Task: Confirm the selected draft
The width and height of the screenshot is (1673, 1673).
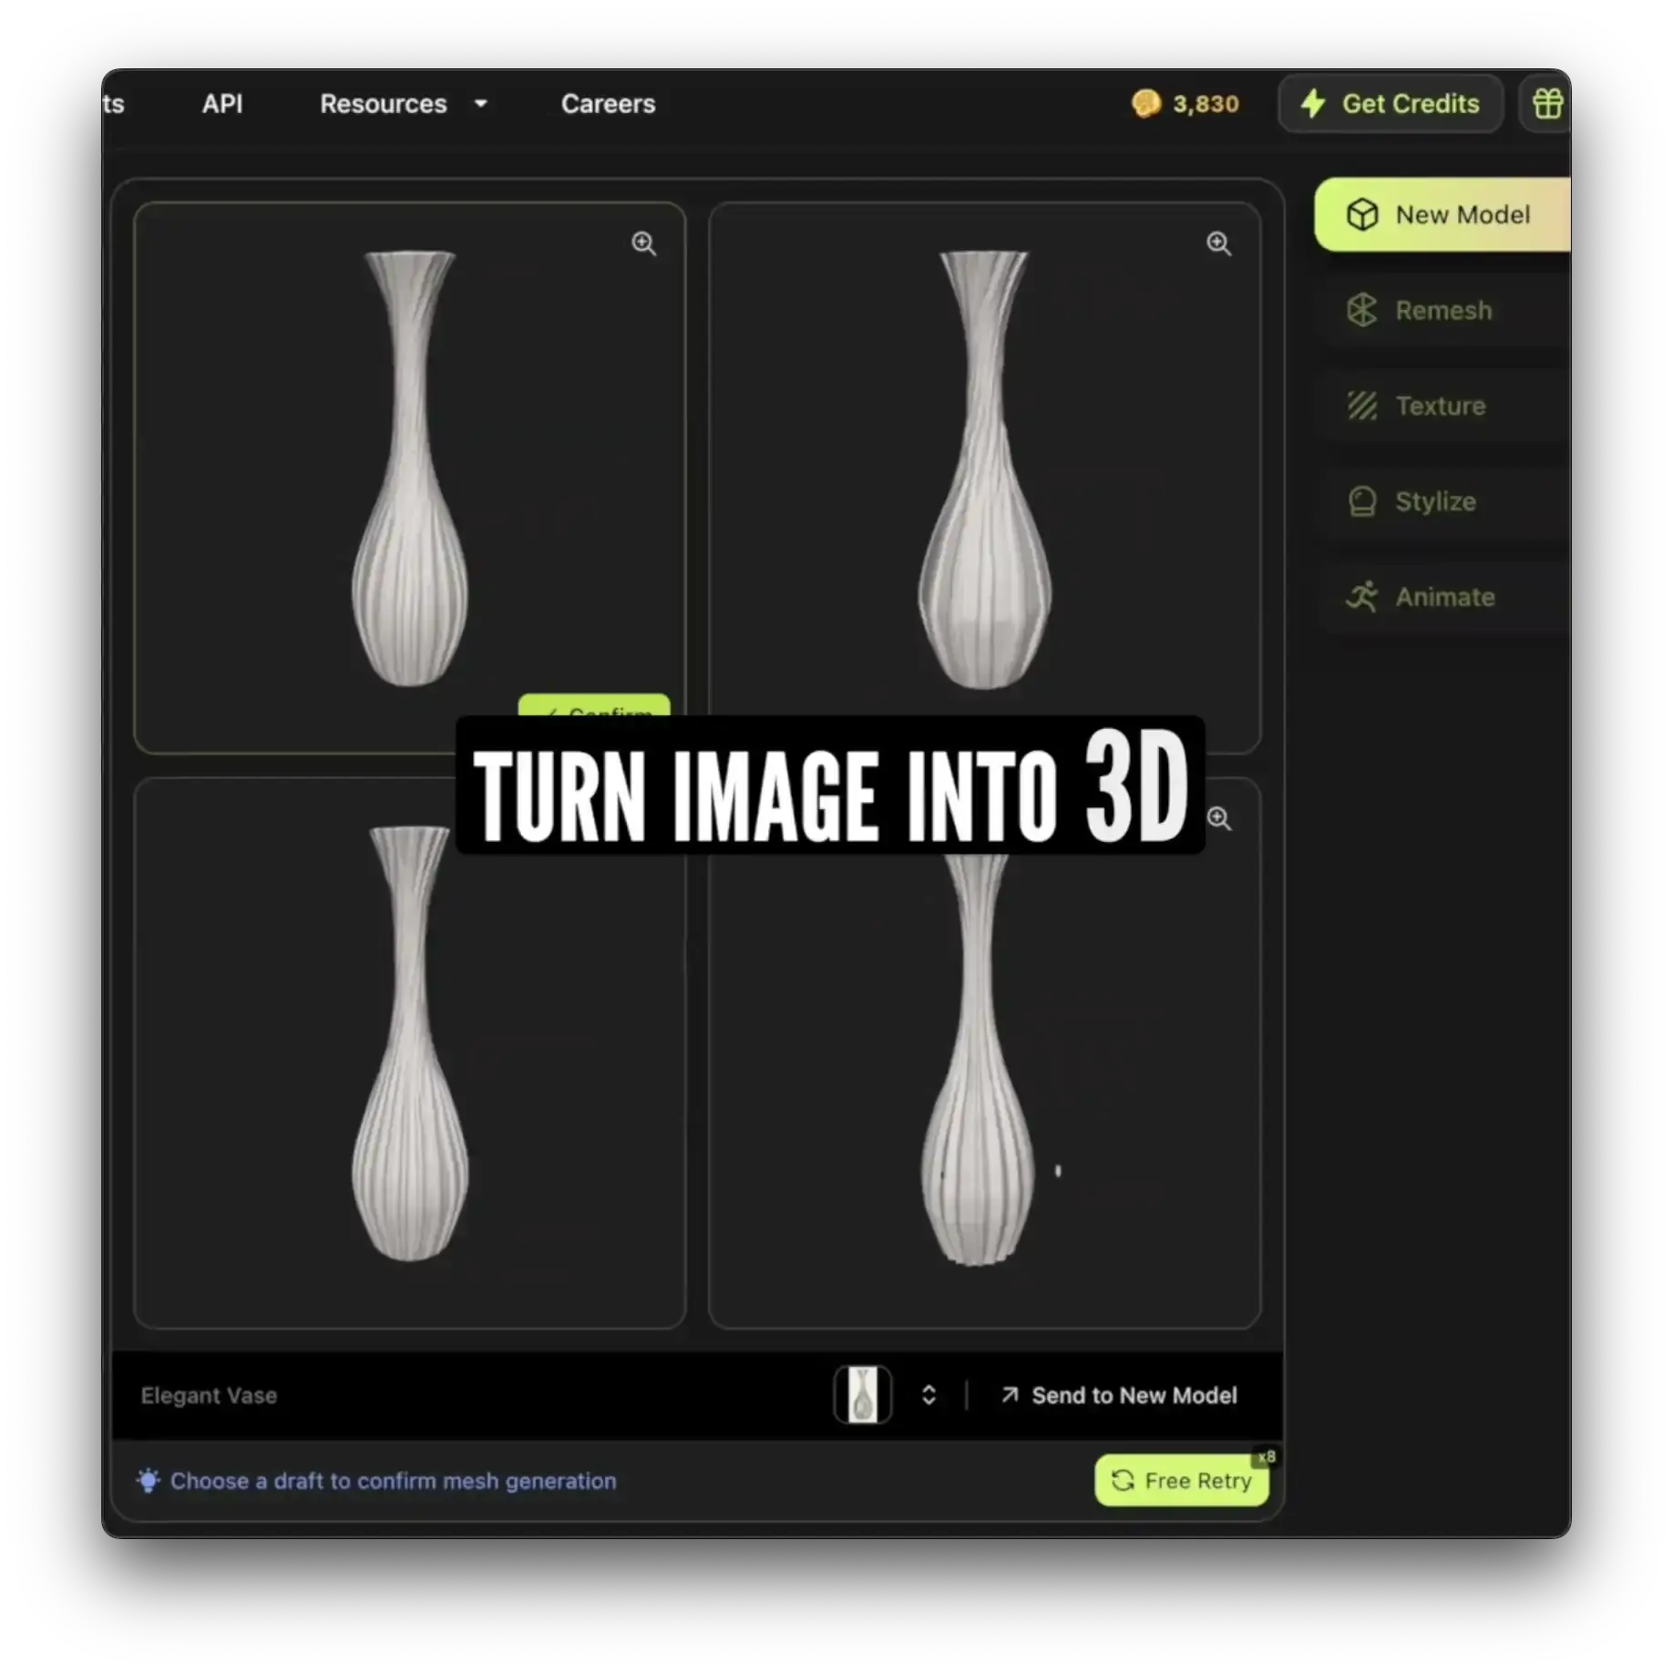Action: (594, 715)
